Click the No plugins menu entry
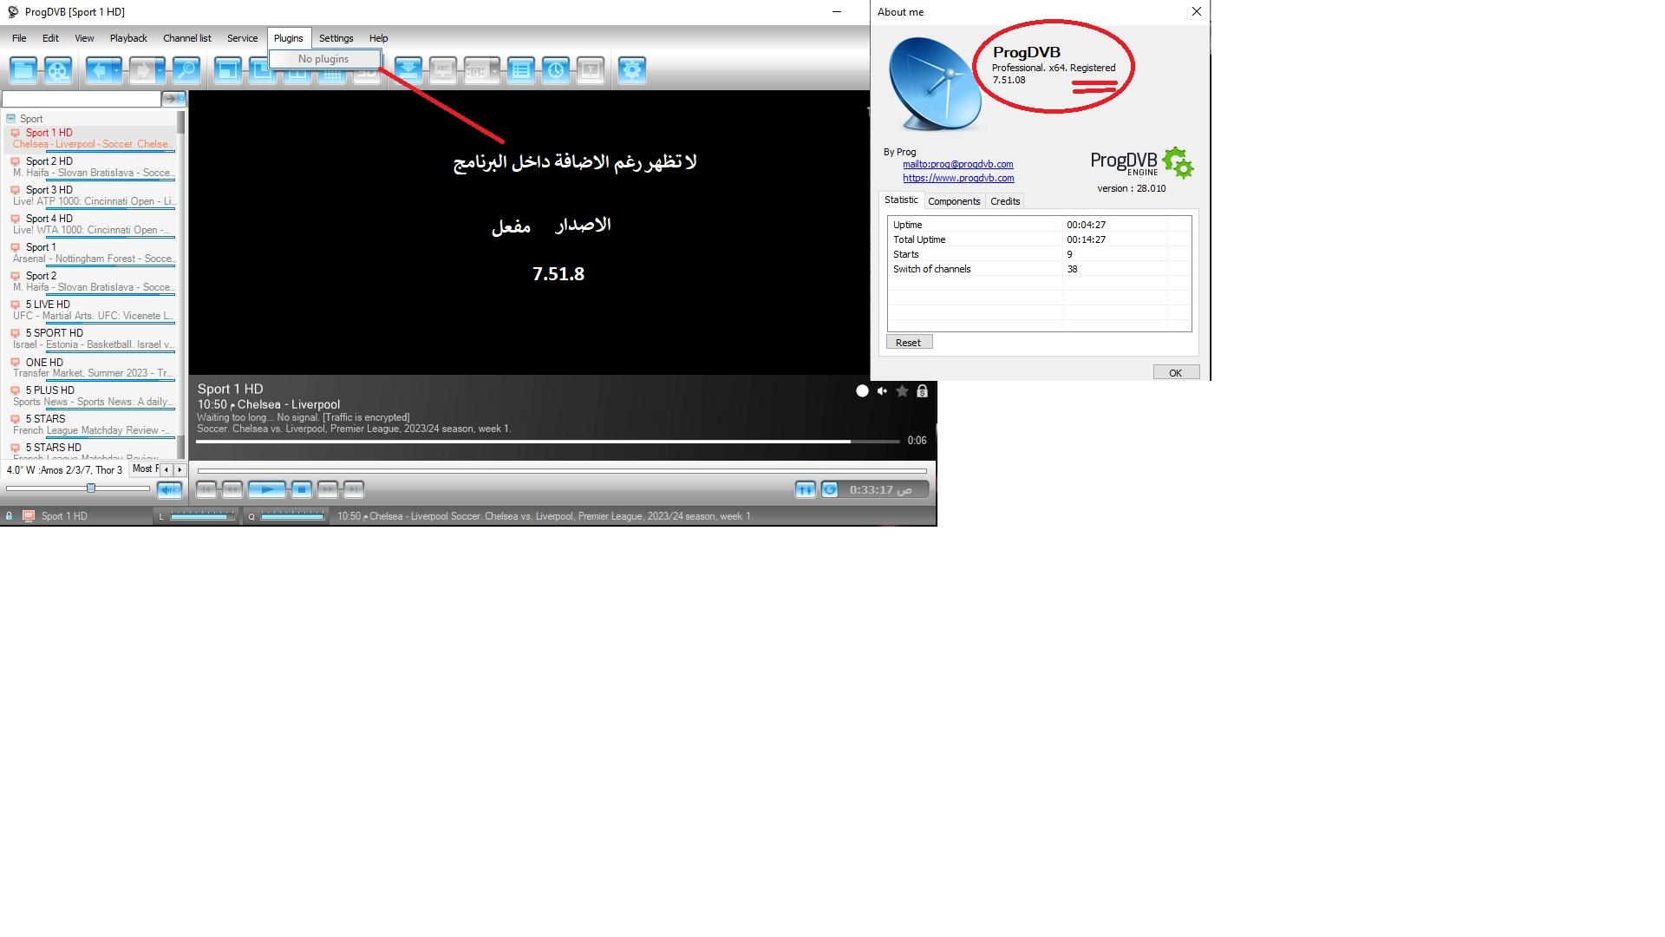 pyautogui.click(x=323, y=59)
